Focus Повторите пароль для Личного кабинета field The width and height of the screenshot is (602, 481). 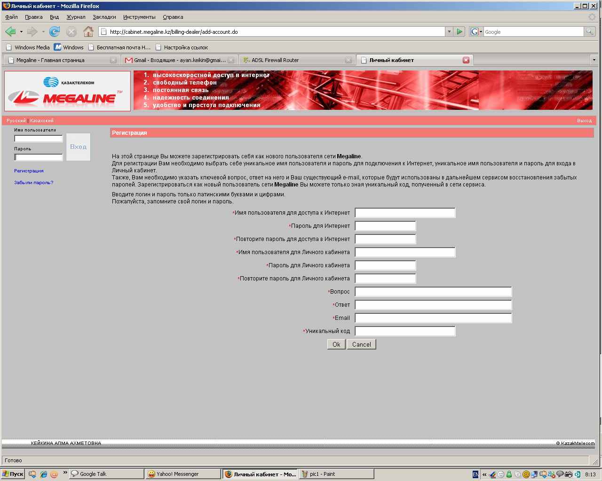click(385, 279)
